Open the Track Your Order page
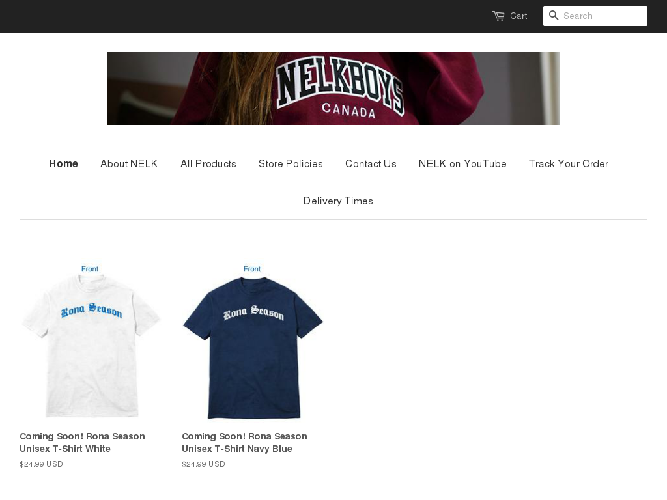Image resolution: width=667 pixels, height=500 pixels. click(x=568, y=163)
